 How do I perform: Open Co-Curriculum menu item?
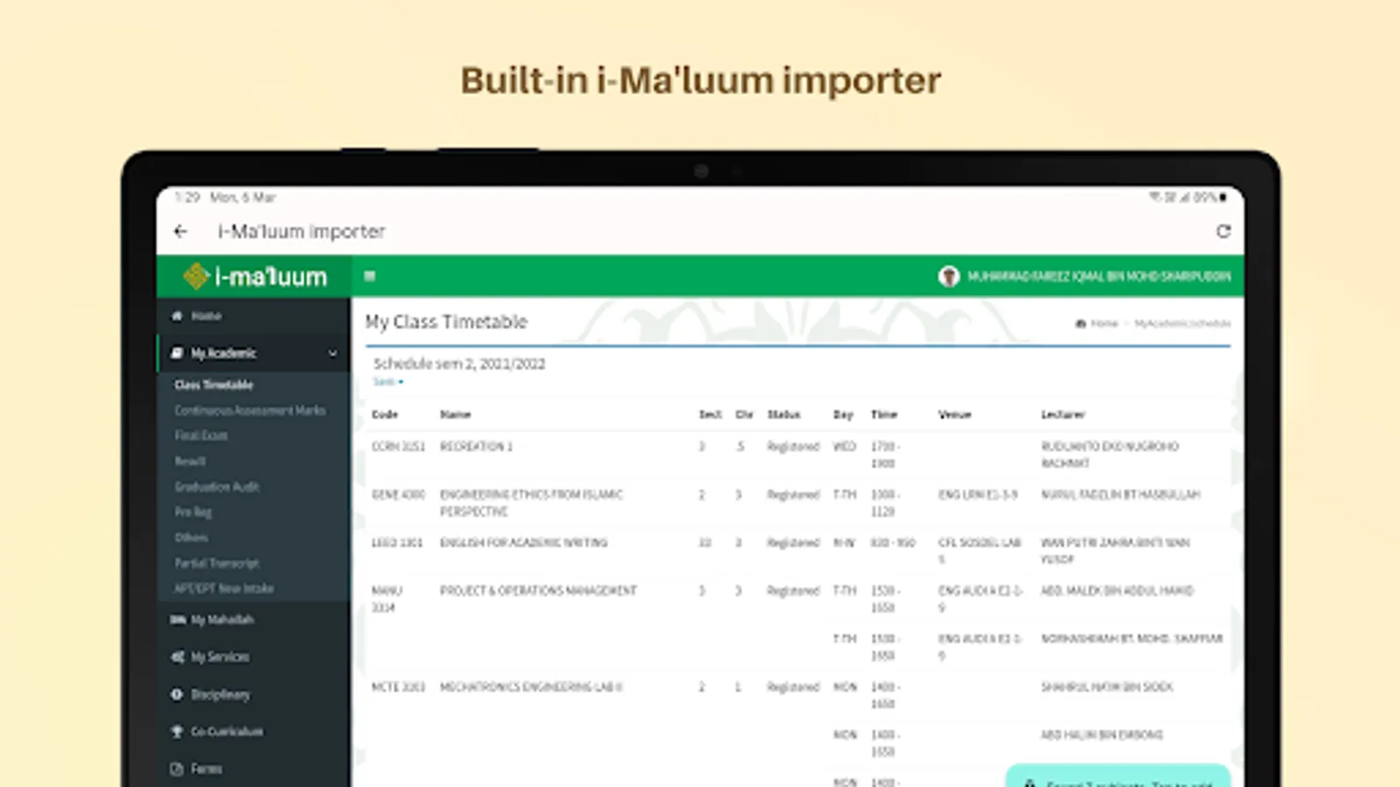click(x=227, y=731)
